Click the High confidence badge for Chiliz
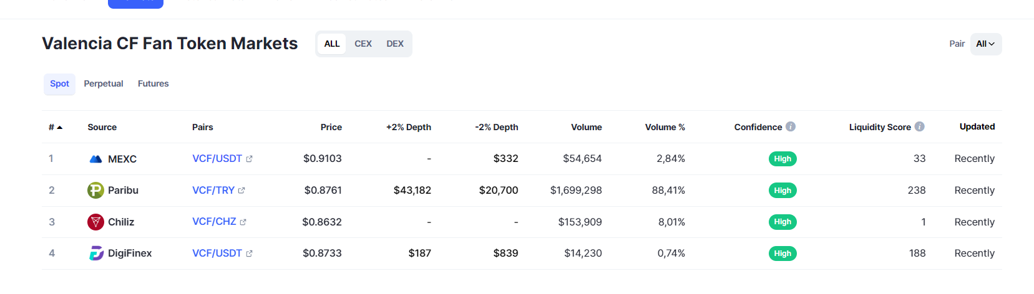Screen dimensions: 1034x294 click(x=783, y=222)
